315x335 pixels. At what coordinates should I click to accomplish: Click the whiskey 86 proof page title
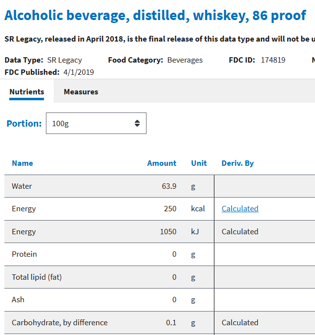(155, 16)
